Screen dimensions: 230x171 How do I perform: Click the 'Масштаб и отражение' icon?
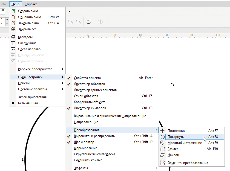tap(163, 143)
